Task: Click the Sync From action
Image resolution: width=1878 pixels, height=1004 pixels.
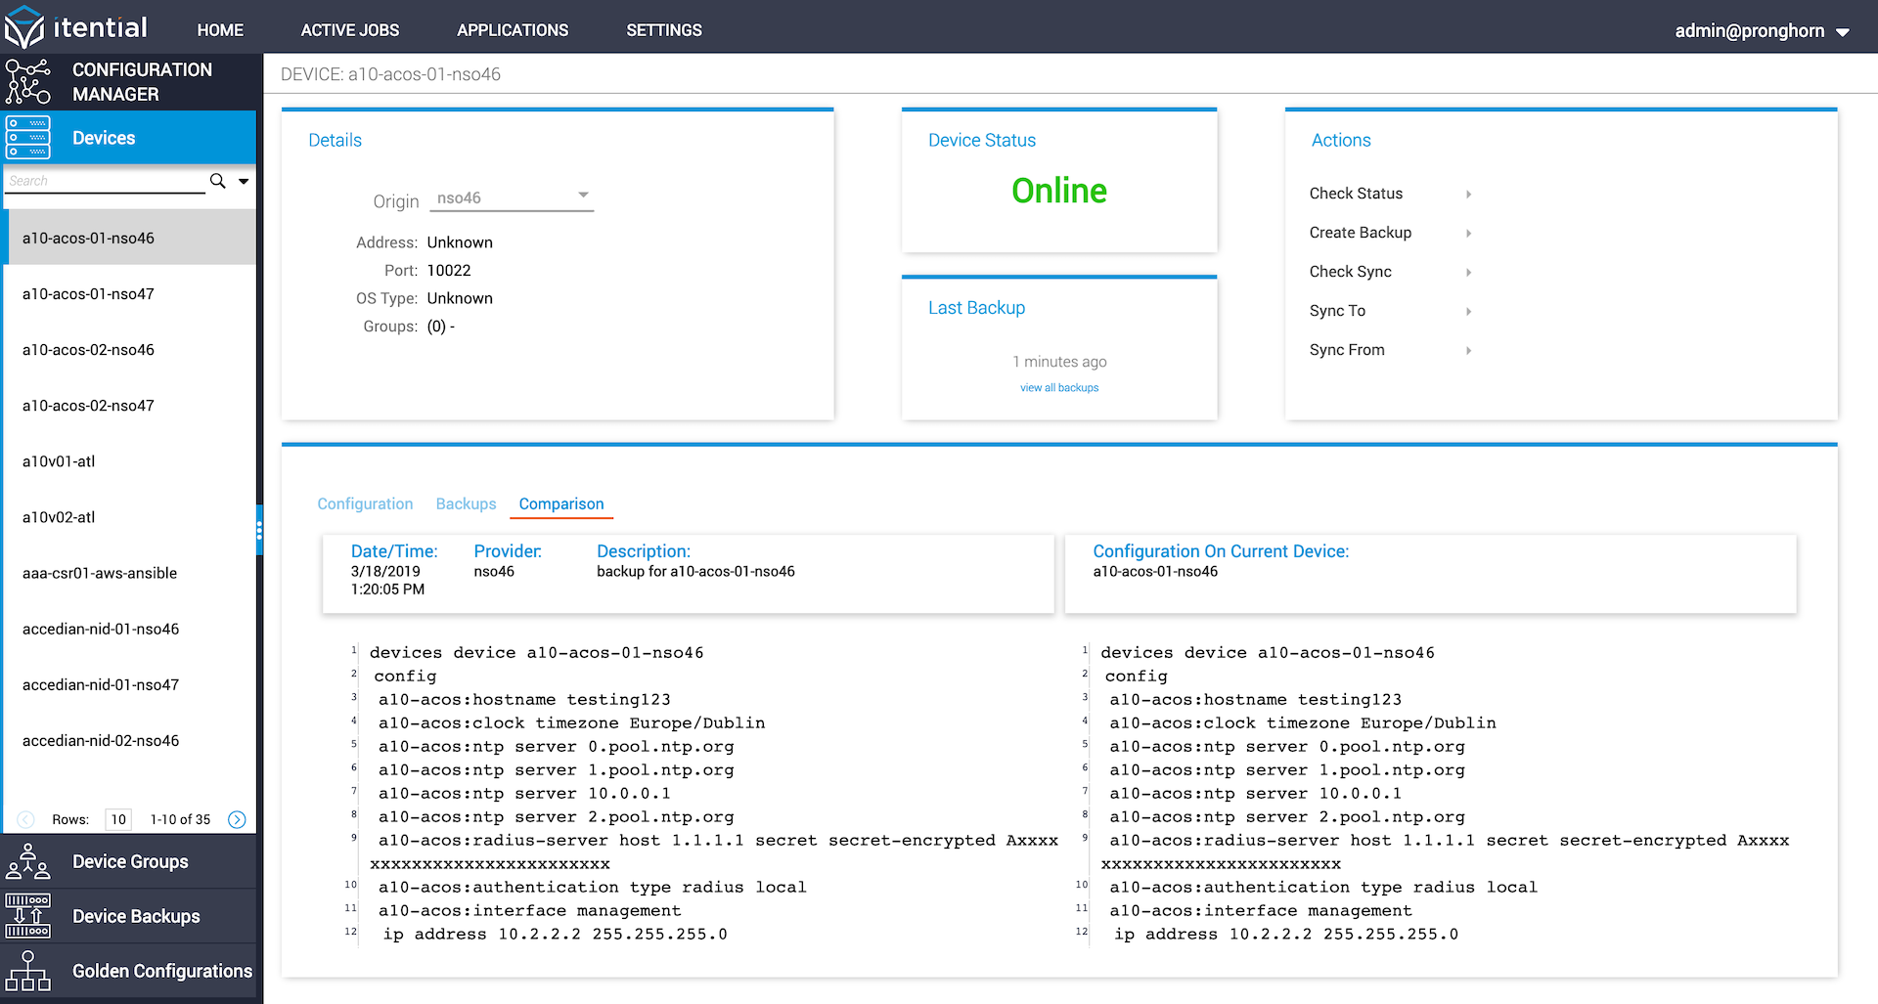Action: point(1347,350)
